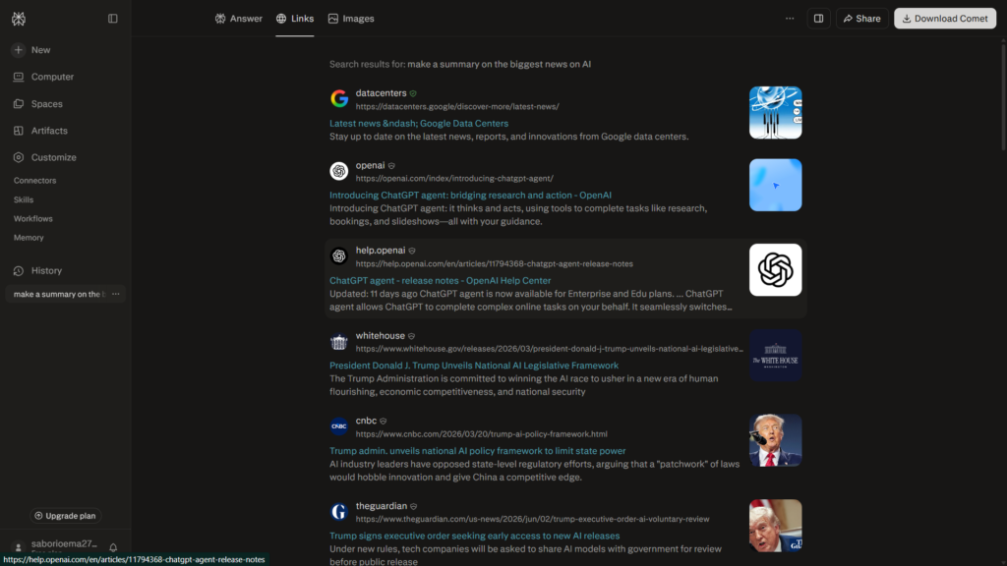The image size is (1007, 566).
Task: Click the verification badge next to datacenters
Action: click(x=413, y=93)
